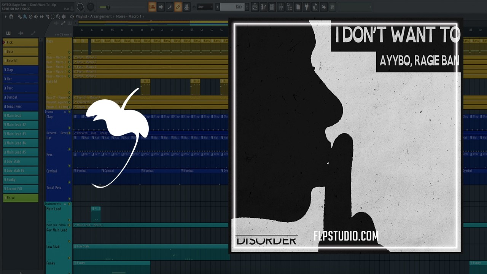Image resolution: width=487 pixels, height=274 pixels.
Task: Click the files icon in top toolbar
Action: 298,7
